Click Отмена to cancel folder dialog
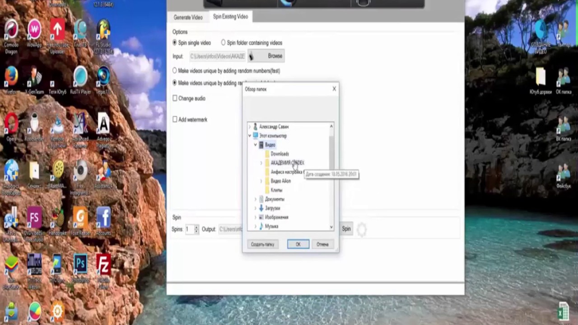Viewport: 578px width, 325px height. coord(322,244)
